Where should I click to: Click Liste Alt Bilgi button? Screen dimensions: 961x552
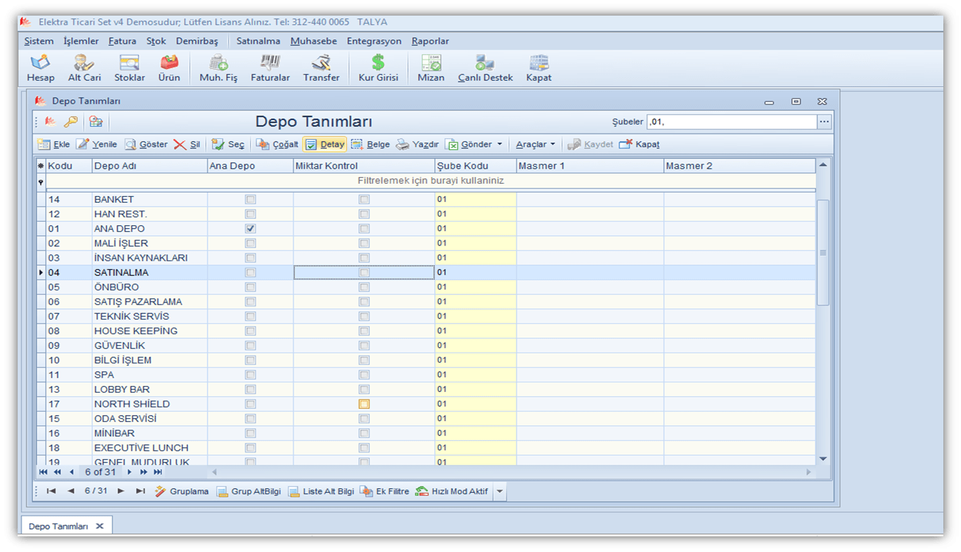pyautogui.click(x=321, y=492)
